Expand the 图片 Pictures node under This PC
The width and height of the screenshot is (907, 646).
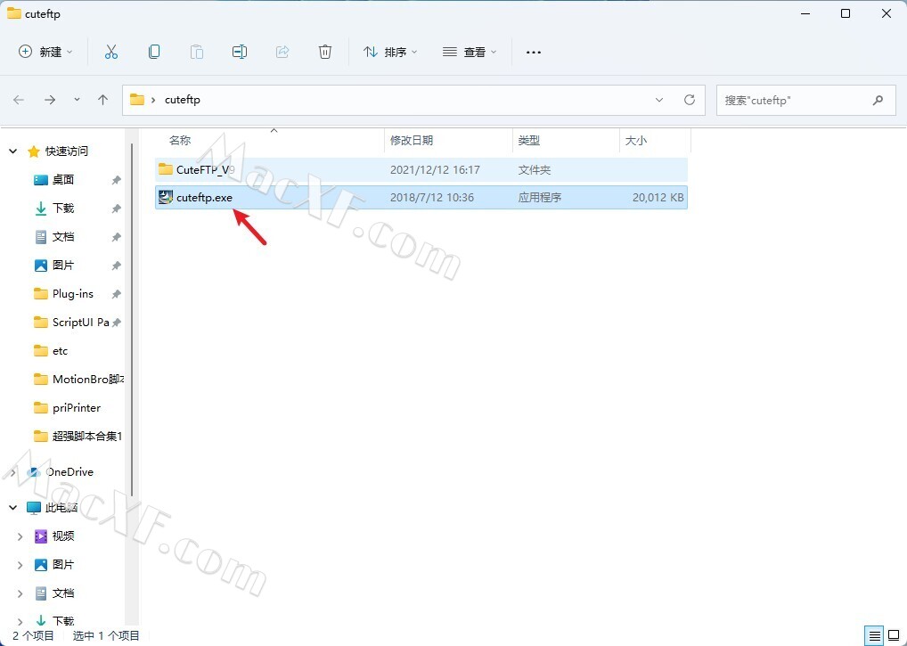[x=20, y=565]
